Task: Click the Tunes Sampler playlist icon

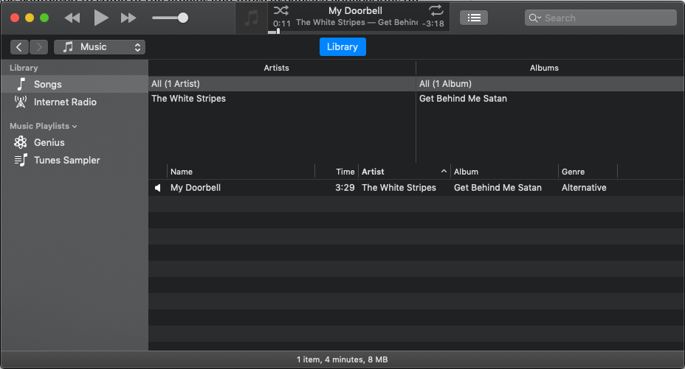Action: (21, 161)
